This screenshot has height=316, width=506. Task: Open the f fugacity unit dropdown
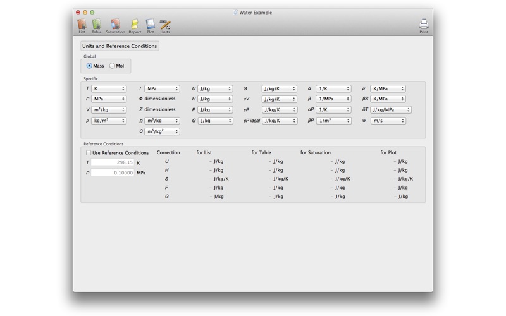tap(162, 88)
